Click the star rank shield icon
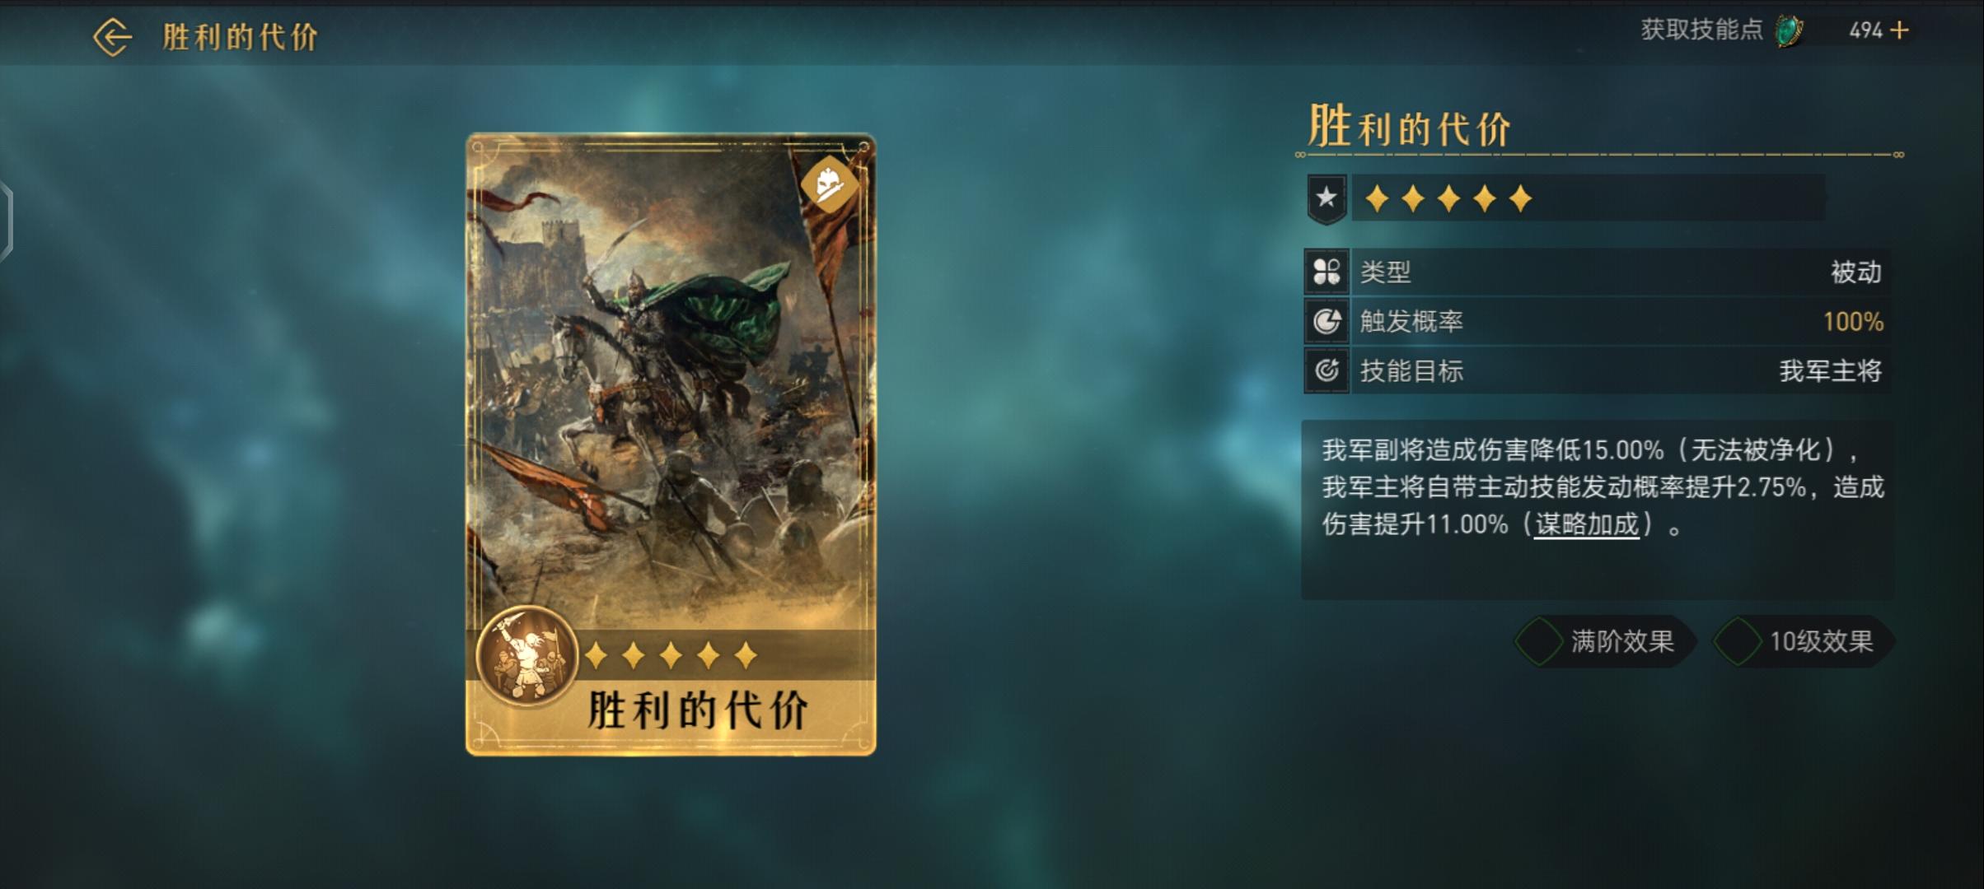The width and height of the screenshot is (1984, 889). click(1327, 198)
